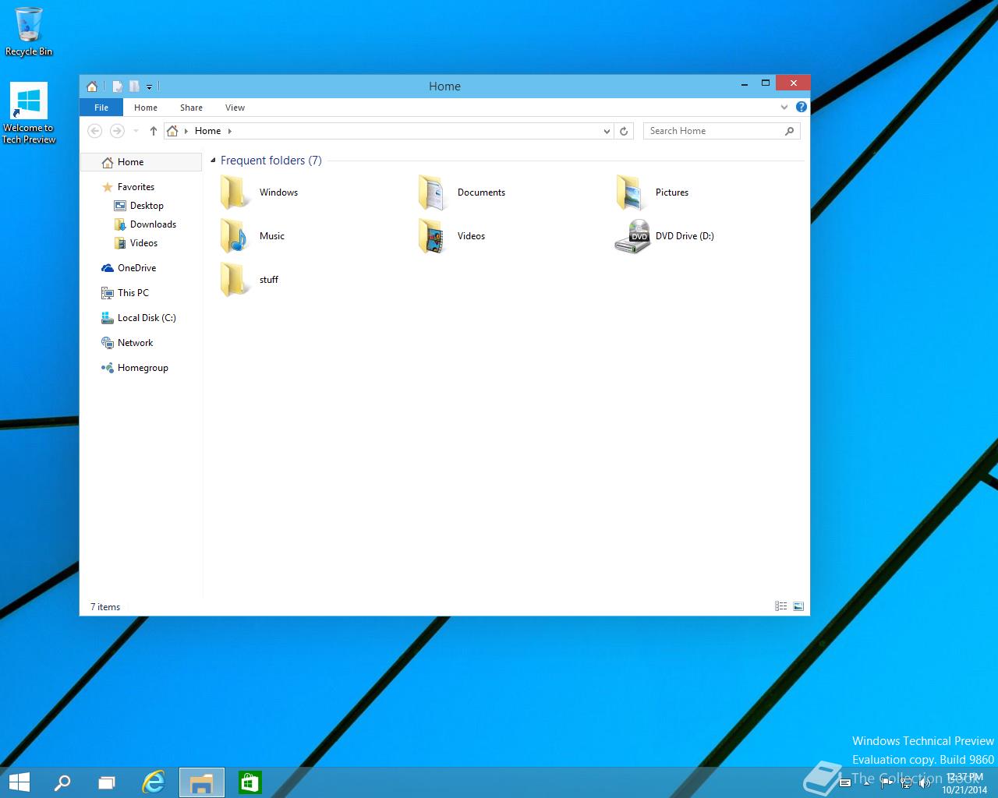
Task: Refresh the Home location
Action: [624, 131]
